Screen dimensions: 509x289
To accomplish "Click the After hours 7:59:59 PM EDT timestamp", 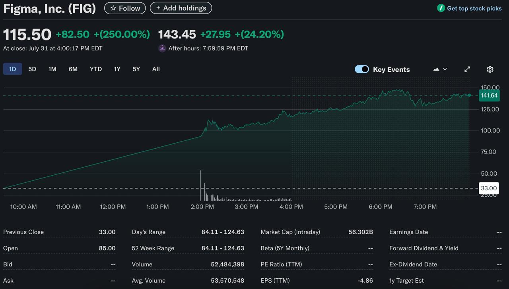I will pos(208,48).
